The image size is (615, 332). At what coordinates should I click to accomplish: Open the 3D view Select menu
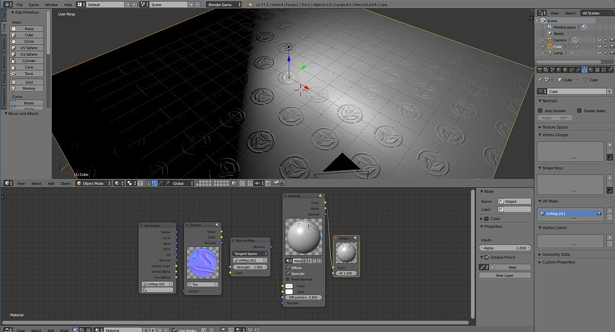(x=37, y=183)
